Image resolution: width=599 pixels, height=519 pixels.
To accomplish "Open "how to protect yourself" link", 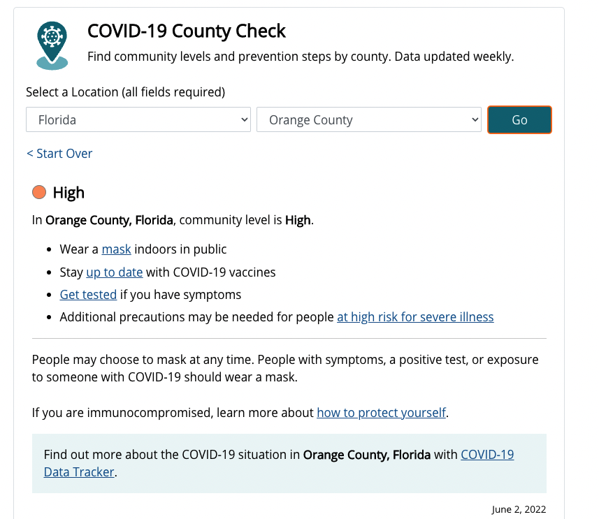I will 381,413.
